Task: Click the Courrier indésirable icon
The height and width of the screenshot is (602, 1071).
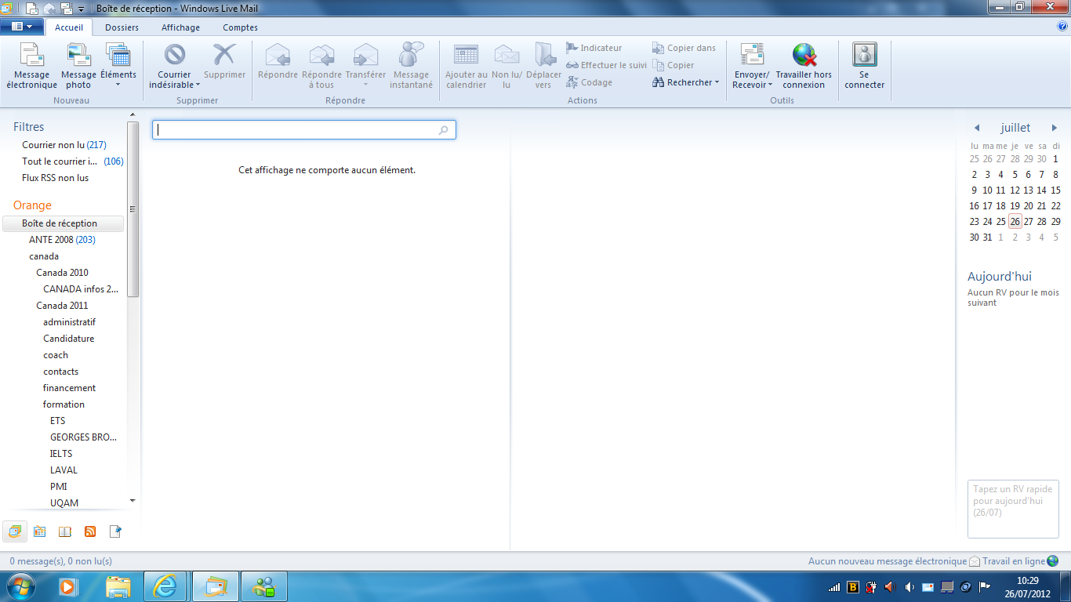Action: point(175,55)
